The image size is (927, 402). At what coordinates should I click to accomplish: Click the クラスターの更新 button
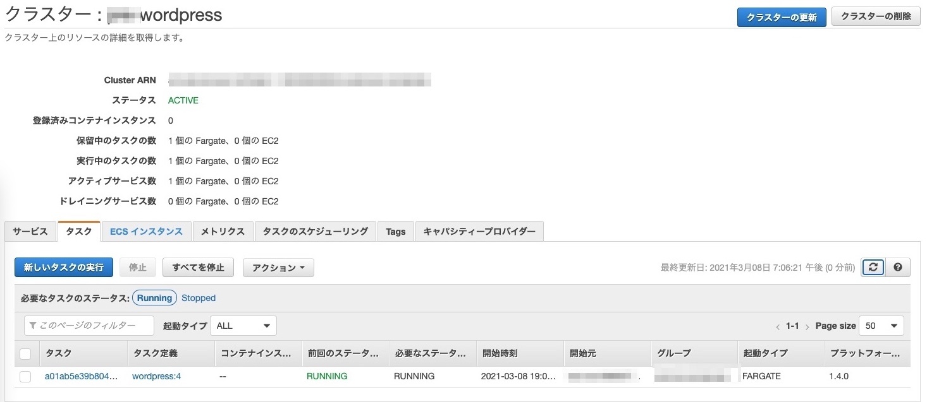coord(782,17)
